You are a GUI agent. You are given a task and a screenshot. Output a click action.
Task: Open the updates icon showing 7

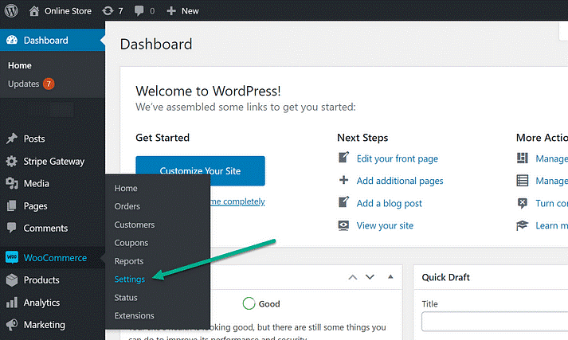click(108, 11)
